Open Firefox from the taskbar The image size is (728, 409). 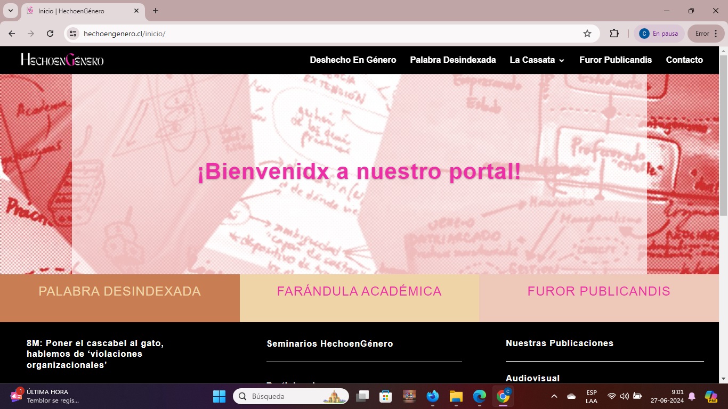click(433, 396)
